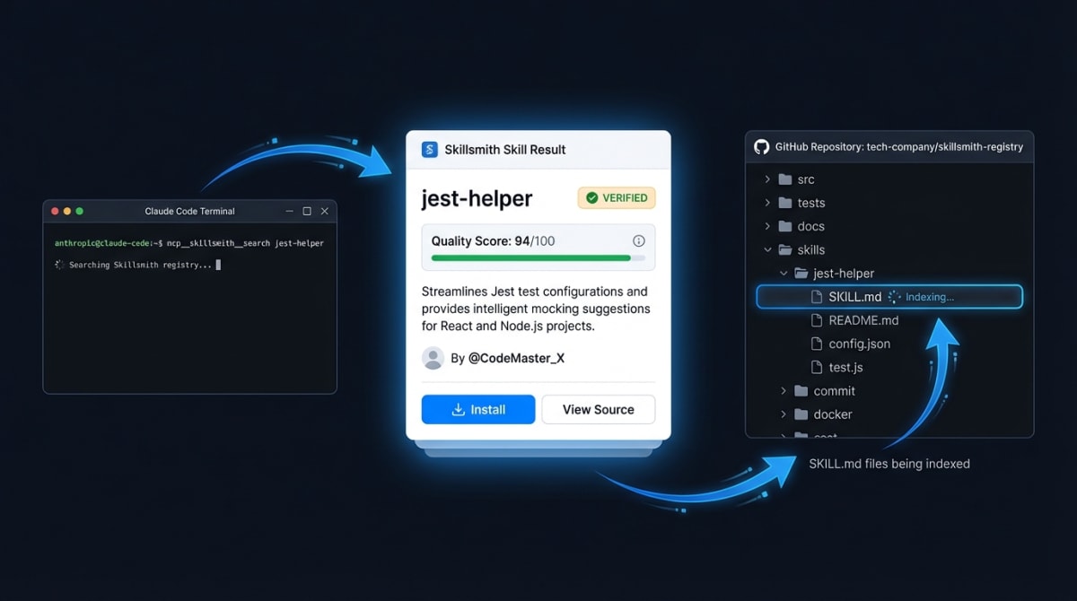This screenshot has width=1077, height=601.
Task: Open README.md in the repository tree
Action: pos(863,320)
